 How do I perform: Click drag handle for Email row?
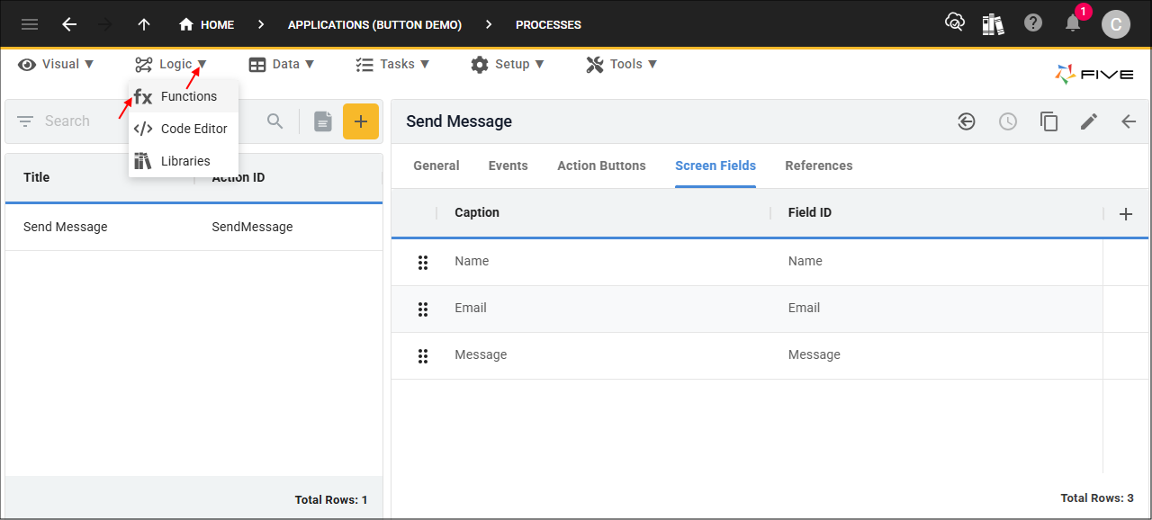(x=423, y=309)
